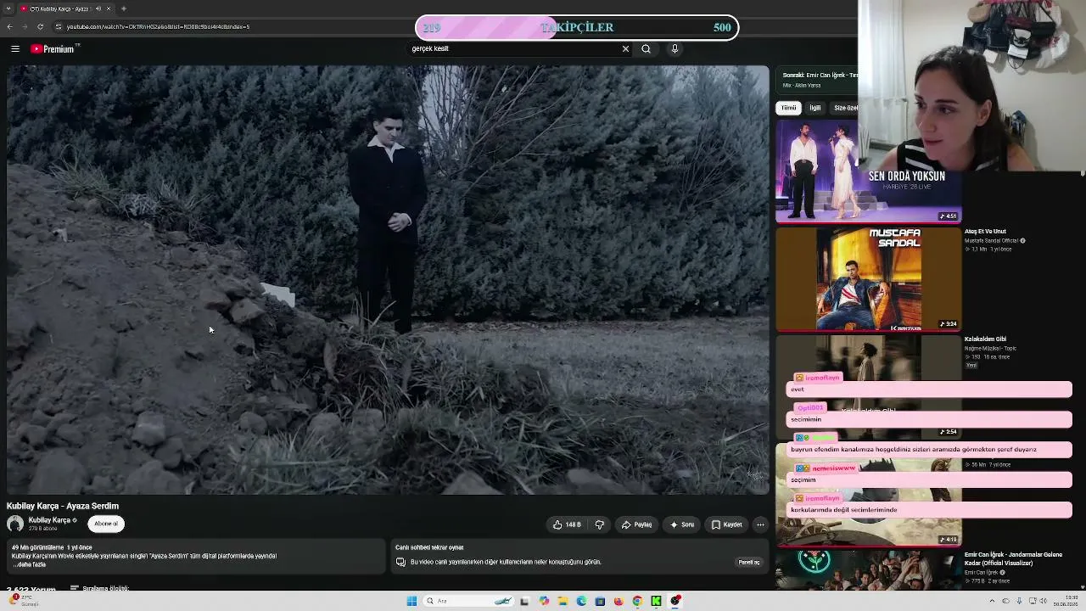Screen dimensions: 1086x611
Task: Share the video via Paylaş
Action: tap(636, 524)
